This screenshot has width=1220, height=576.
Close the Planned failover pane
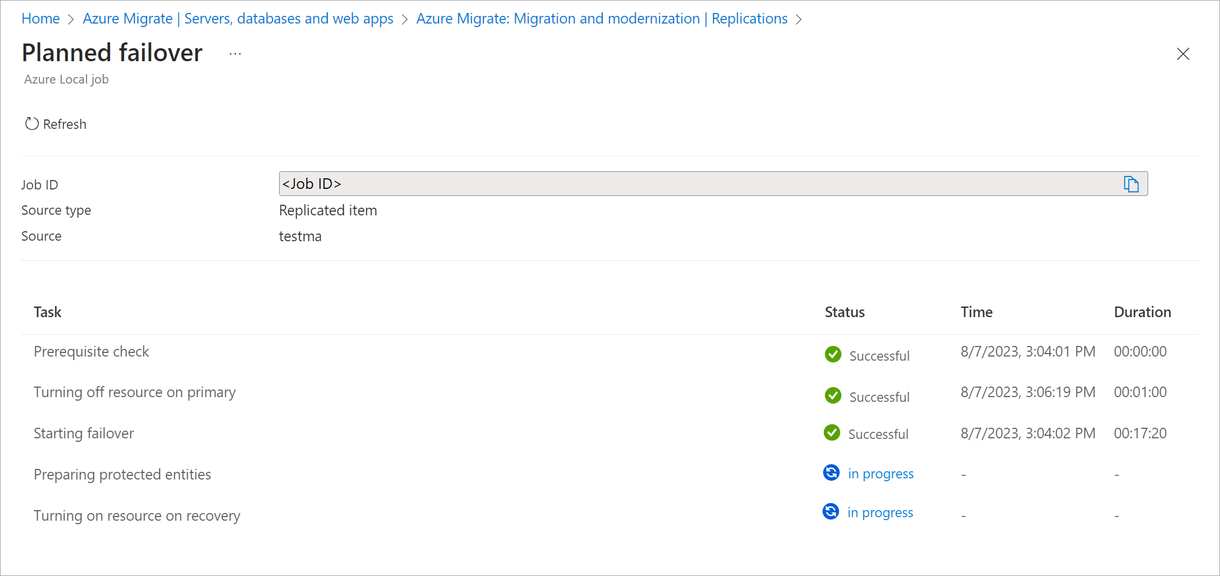point(1182,54)
